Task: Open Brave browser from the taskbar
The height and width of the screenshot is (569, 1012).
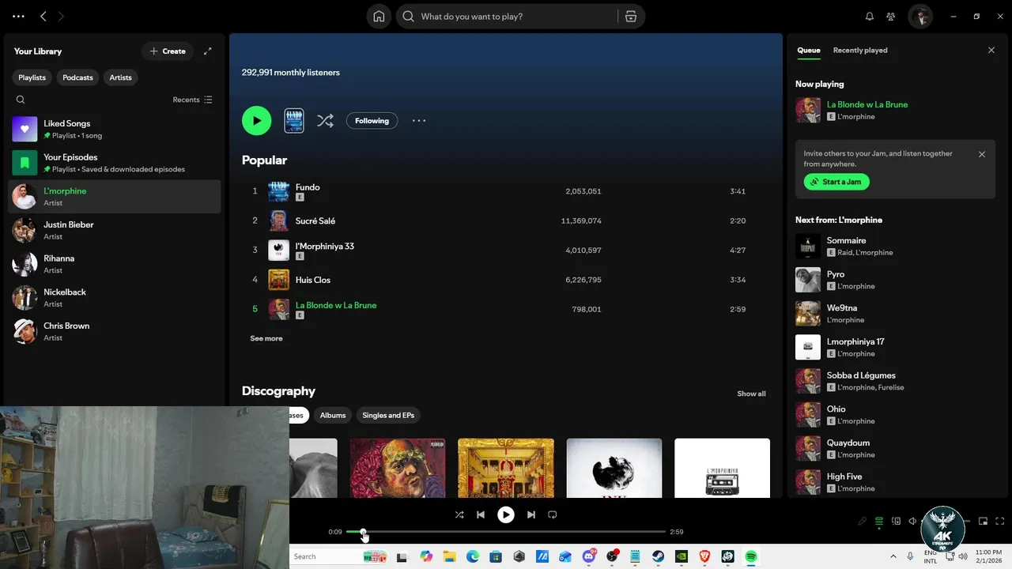Action: point(704,556)
